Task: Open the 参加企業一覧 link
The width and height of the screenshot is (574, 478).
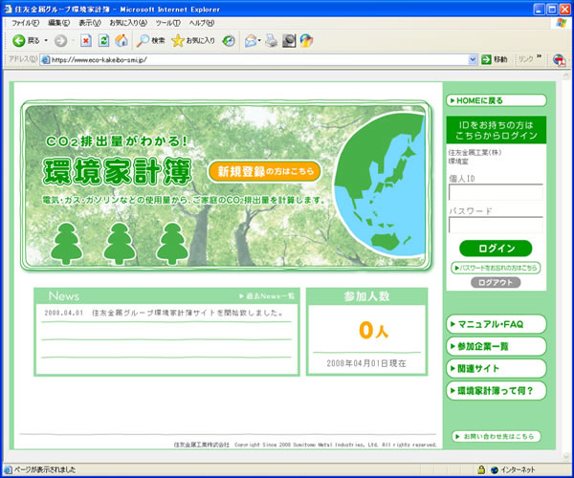Action: (x=496, y=346)
